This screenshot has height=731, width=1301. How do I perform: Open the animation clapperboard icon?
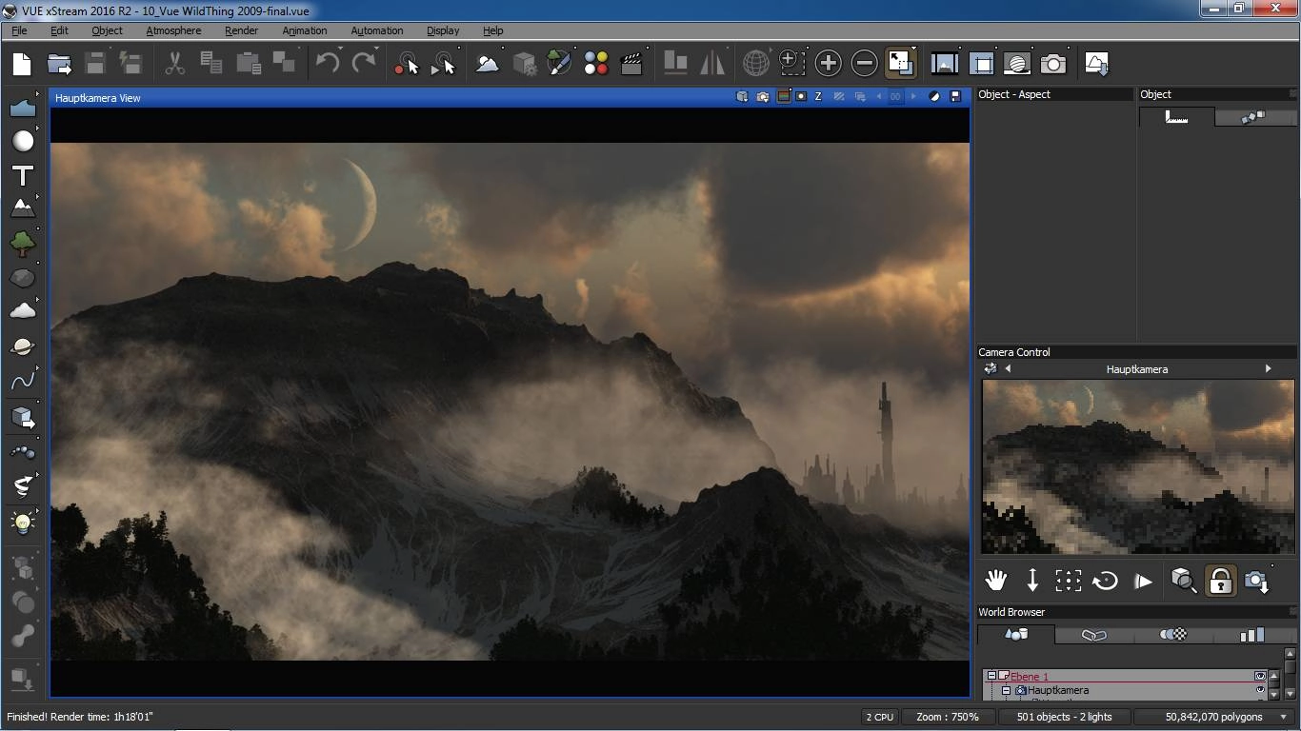coord(630,64)
